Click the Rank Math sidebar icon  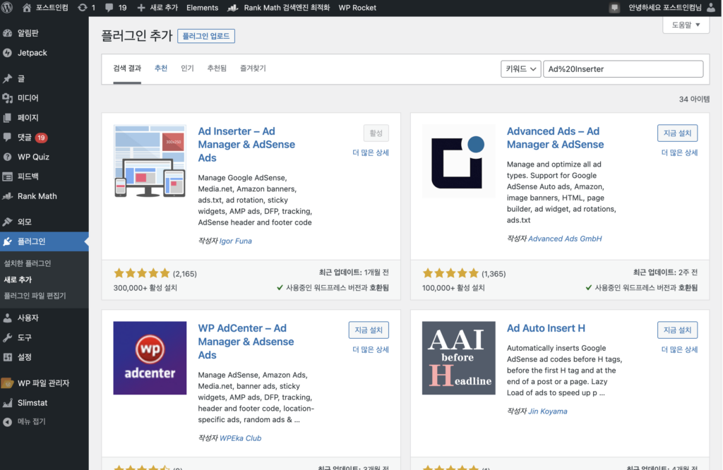coord(7,196)
